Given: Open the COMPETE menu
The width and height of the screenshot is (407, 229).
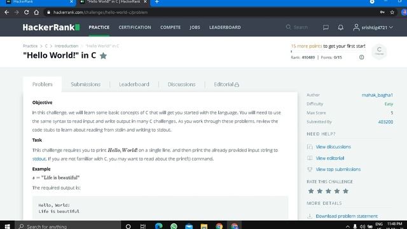Looking at the screenshot, I should 170,27.
